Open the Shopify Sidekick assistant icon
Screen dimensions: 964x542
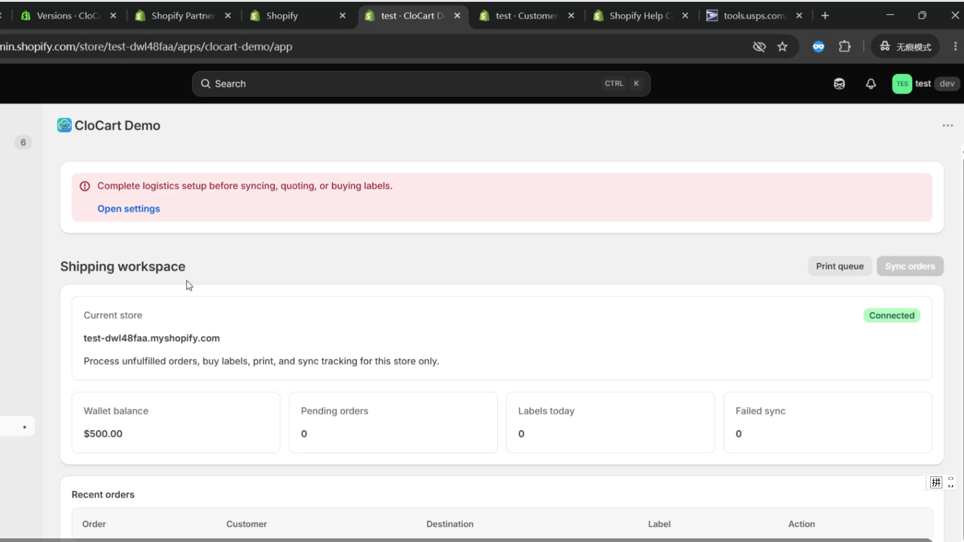(839, 84)
